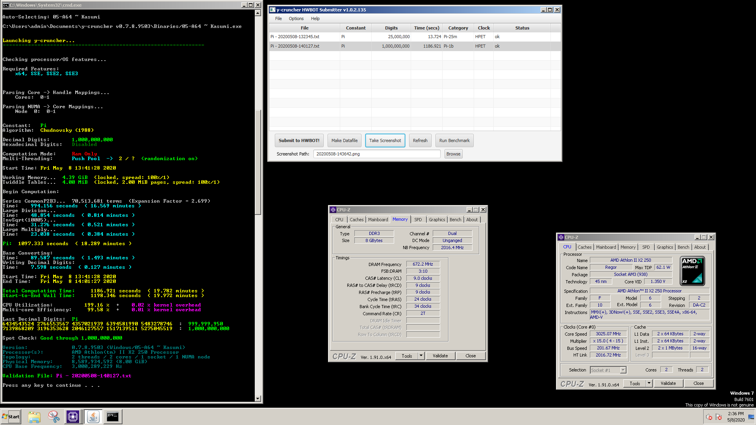Click the File column header
756x425 pixels.
pyautogui.click(x=304, y=28)
